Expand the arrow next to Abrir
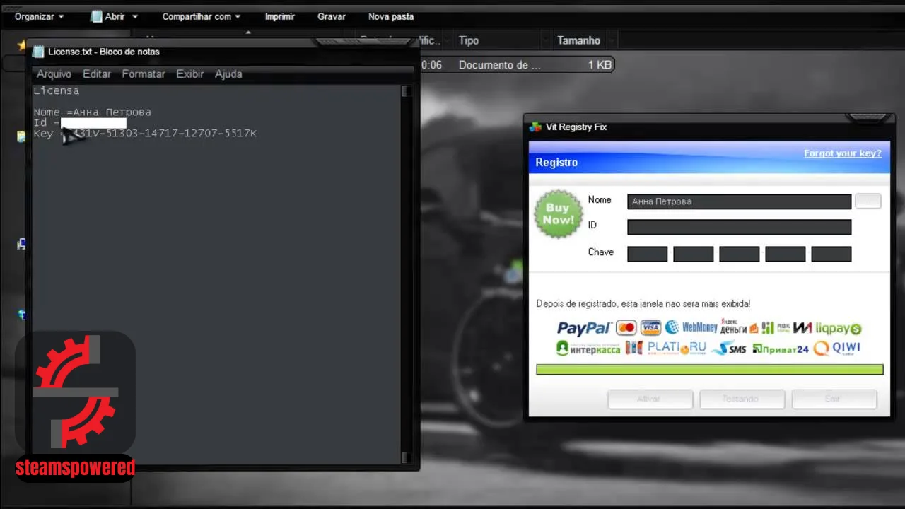905x509 pixels. pos(135,17)
